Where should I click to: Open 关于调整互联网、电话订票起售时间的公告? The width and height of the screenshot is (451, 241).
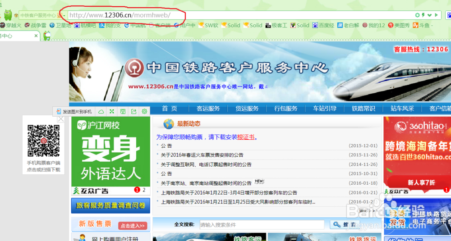(206, 164)
